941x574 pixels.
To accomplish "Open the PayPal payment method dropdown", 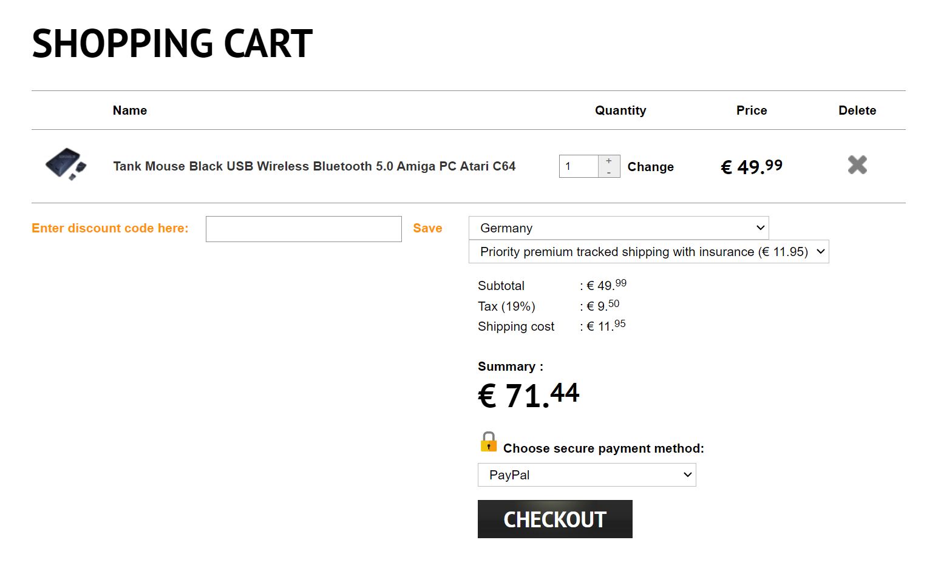I will point(586,475).
